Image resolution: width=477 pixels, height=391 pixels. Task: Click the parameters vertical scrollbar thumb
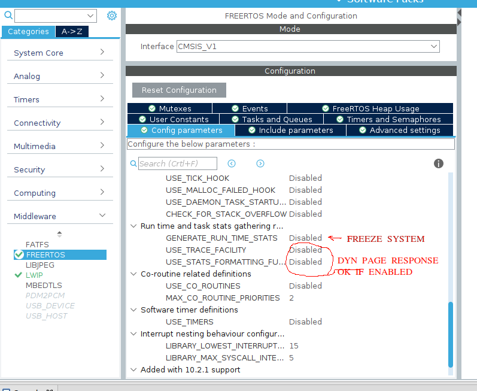point(451,334)
